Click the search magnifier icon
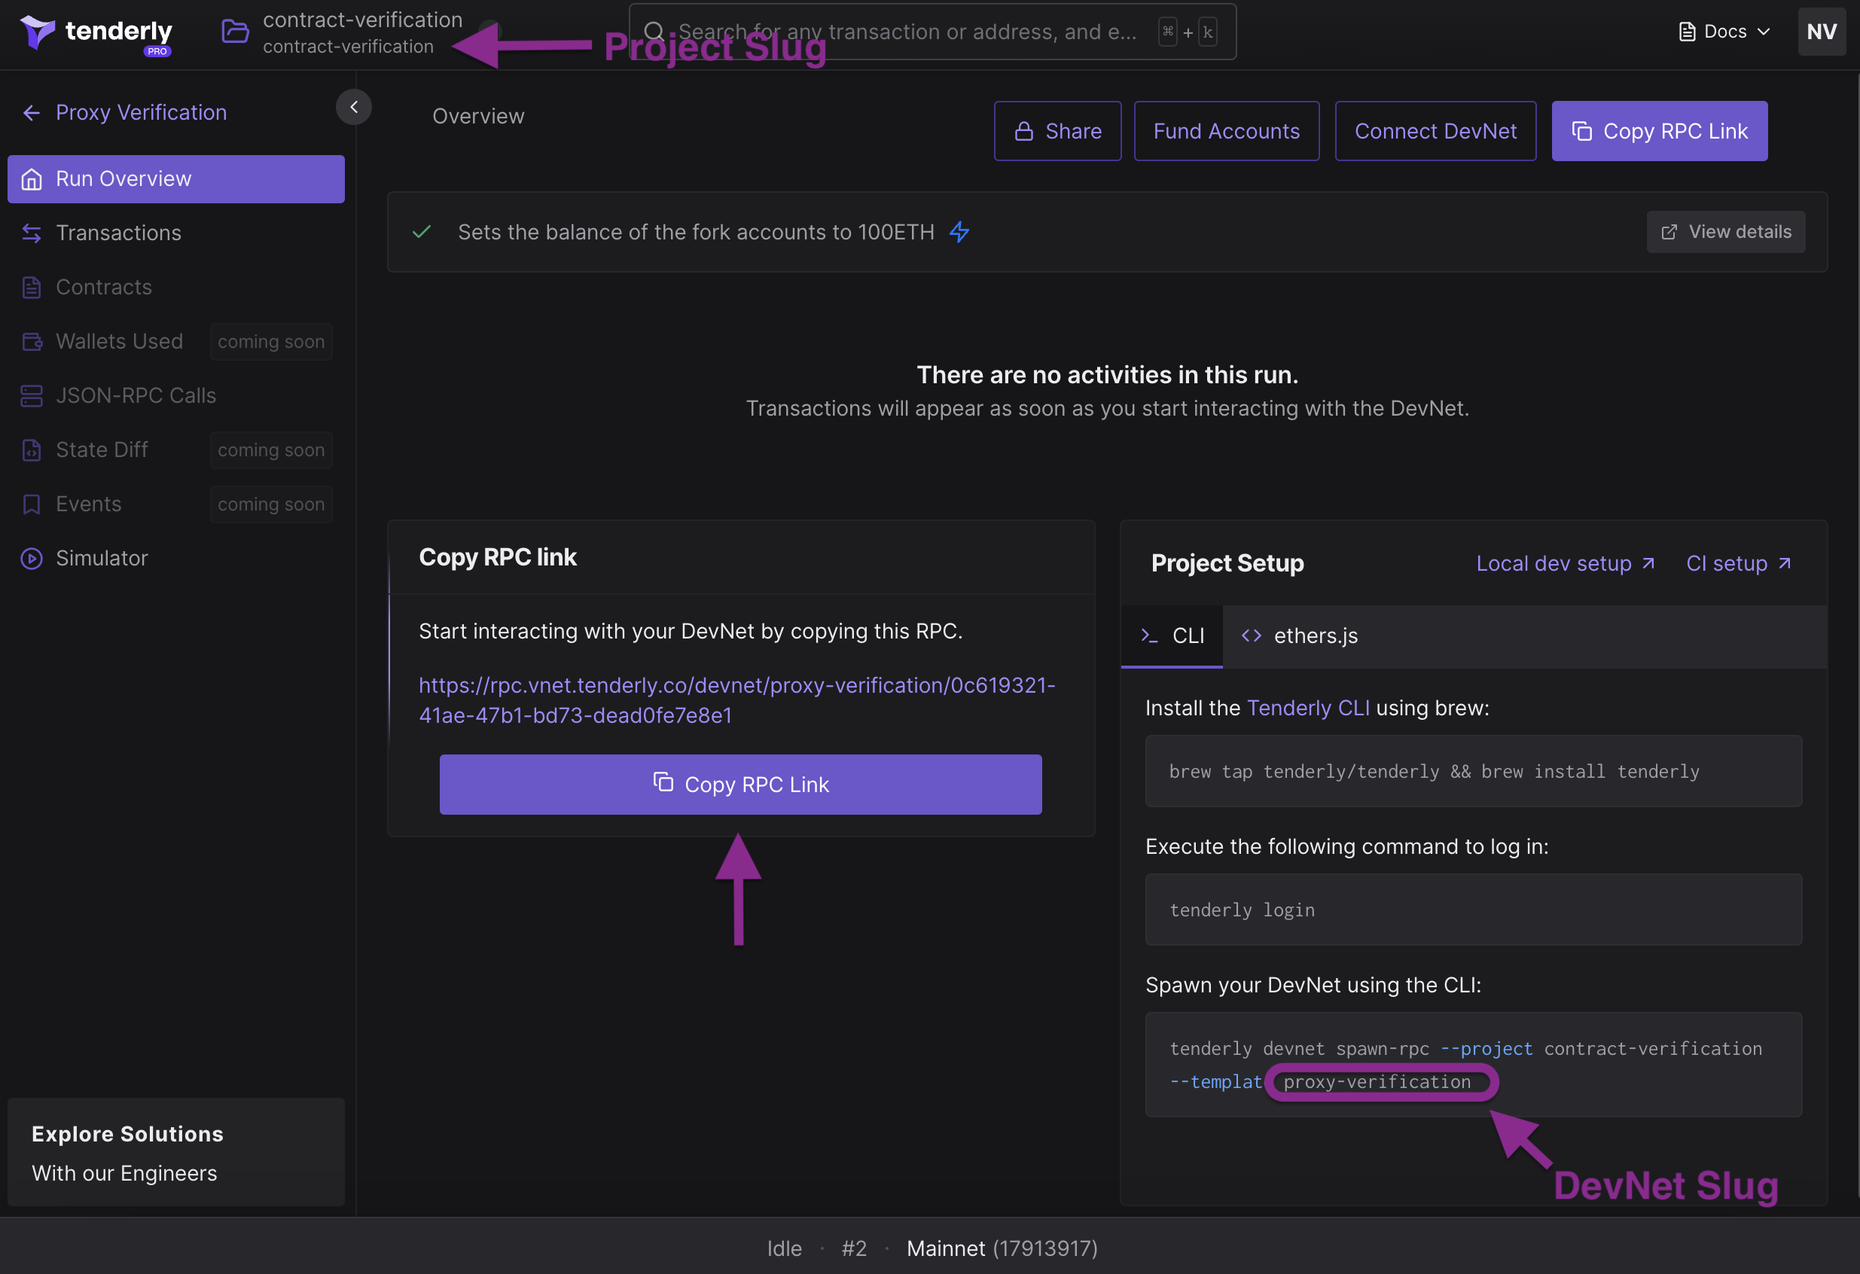Viewport: 1860px width, 1274px height. (653, 31)
